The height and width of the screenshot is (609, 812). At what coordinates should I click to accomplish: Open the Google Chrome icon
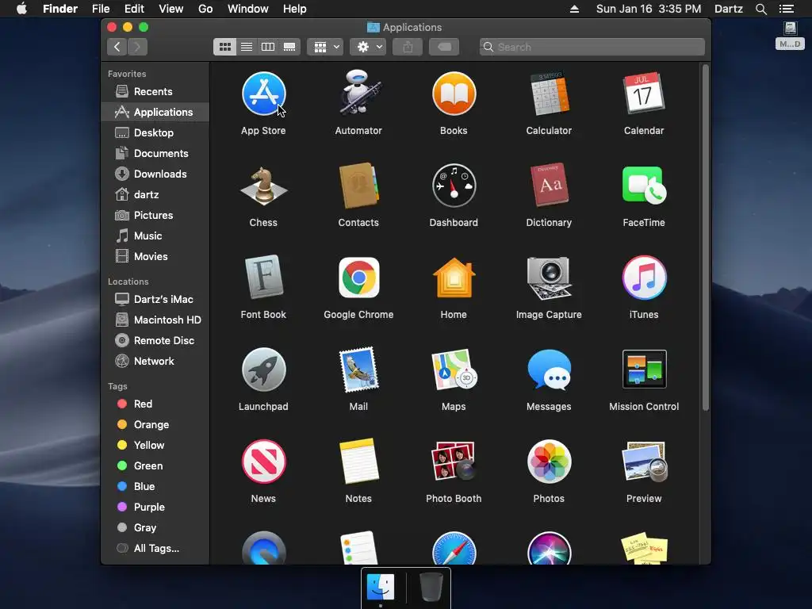point(358,278)
